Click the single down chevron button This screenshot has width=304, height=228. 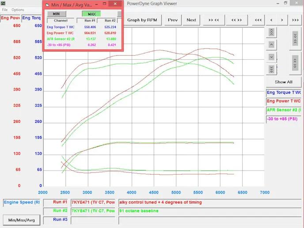[272, 57]
